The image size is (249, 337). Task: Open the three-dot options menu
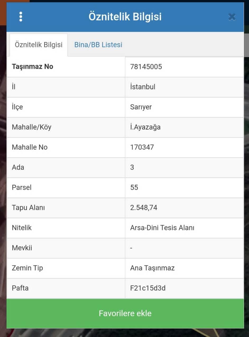pyautogui.click(x=21, y=17)
